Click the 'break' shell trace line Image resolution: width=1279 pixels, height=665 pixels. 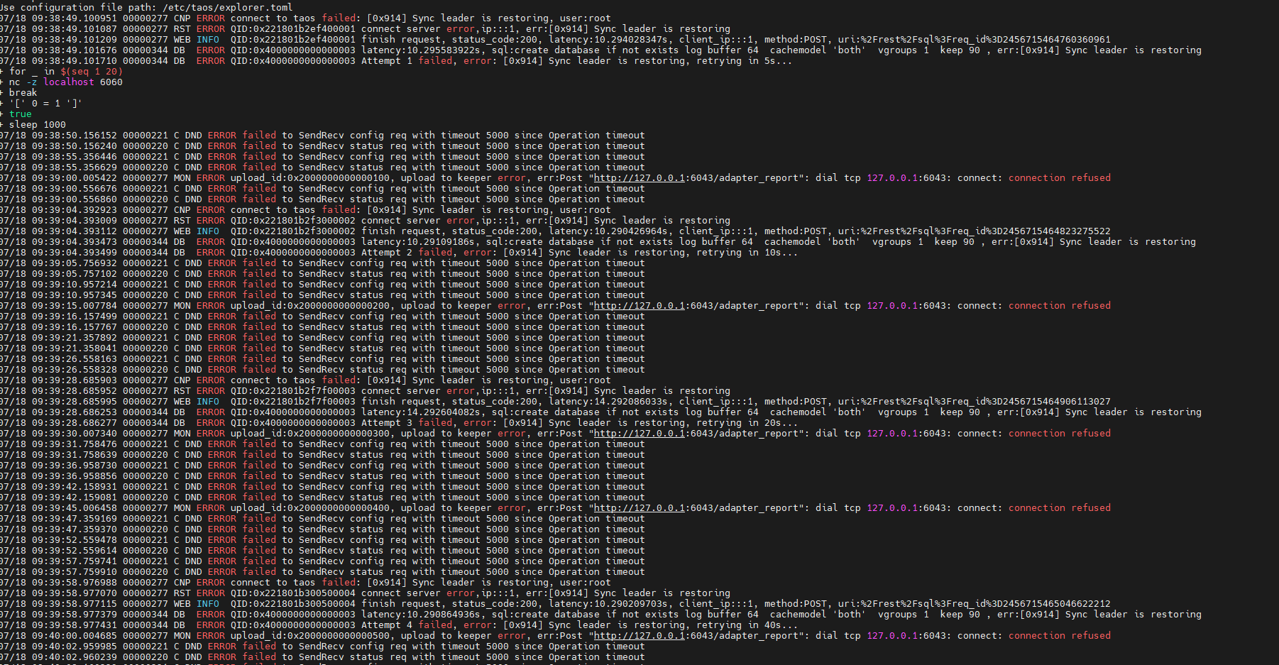click(x=23, y=93)
